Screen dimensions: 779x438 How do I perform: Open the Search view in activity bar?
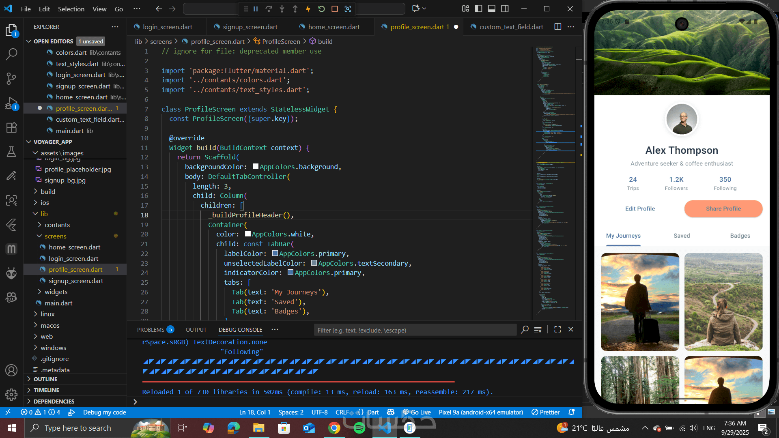11,54
